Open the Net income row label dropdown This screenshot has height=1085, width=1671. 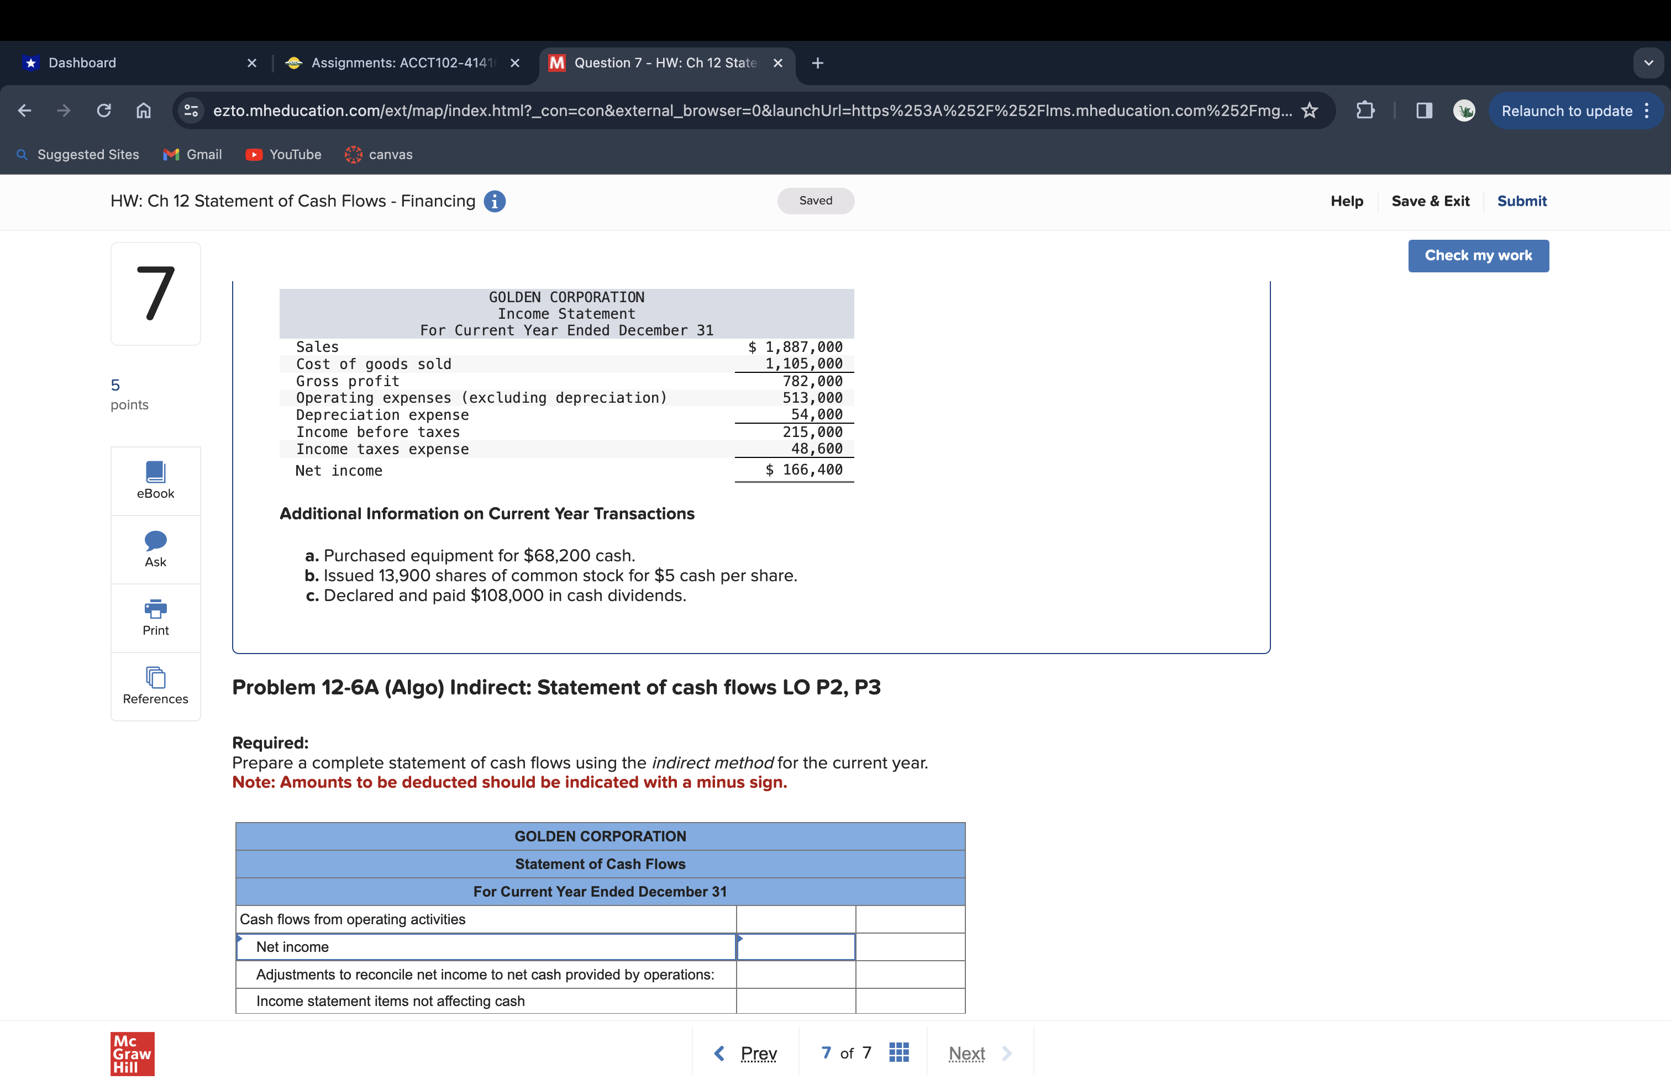pyautogui.click(x=485, y=947)
